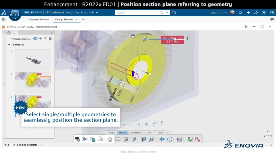The width and height of the screenshot is (276, 155).
Task: Click the search magnifier icon
Action: point(161,12)
